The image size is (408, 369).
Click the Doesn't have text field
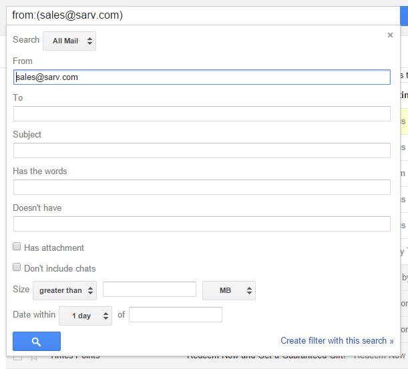(202, 224)
